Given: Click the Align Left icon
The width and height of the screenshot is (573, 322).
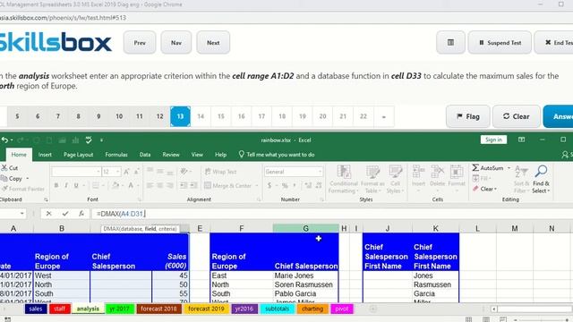Looking at the screenshot, I should point(150,185).
